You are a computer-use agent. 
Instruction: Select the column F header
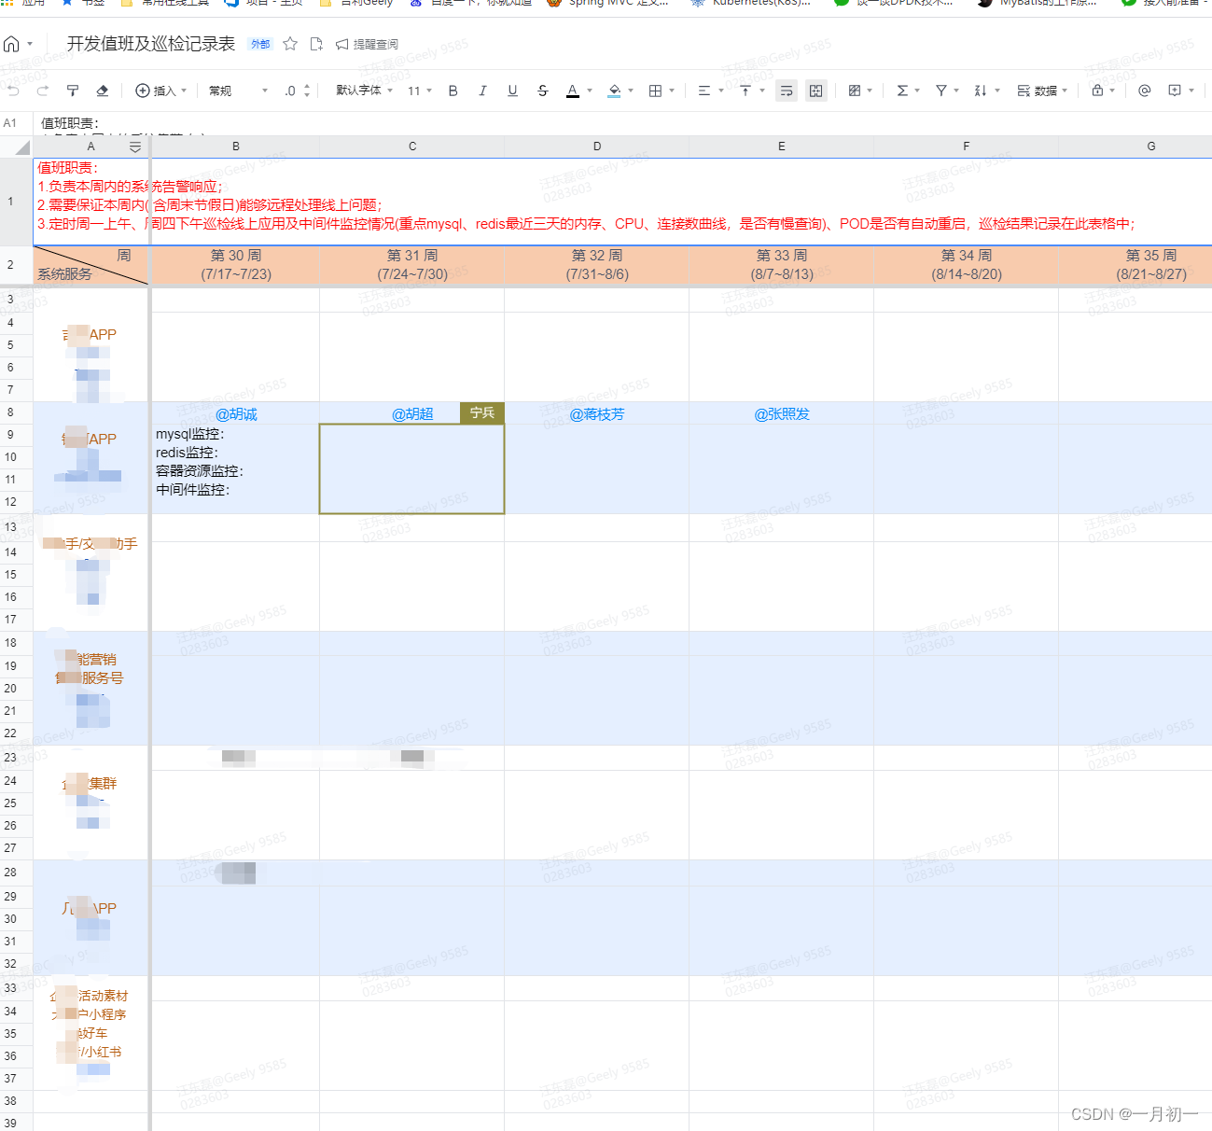pyautogui.click(x=966, y=147)
